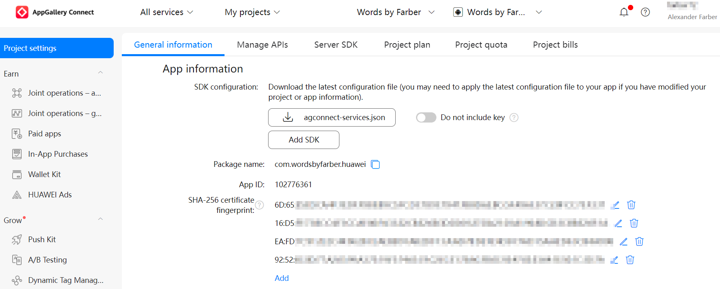Click the A/B Testing sidebar icon
The height and width of the screenshot is (289, 720).
pos(17,260)
